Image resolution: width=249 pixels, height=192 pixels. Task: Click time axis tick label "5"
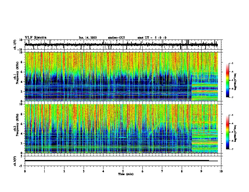click(x=123, y=171)
